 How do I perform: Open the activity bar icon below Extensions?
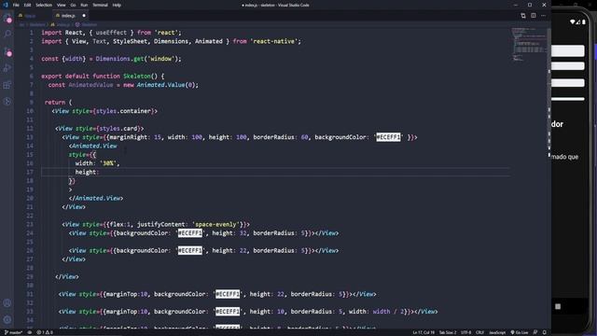[x=7, y=102]
